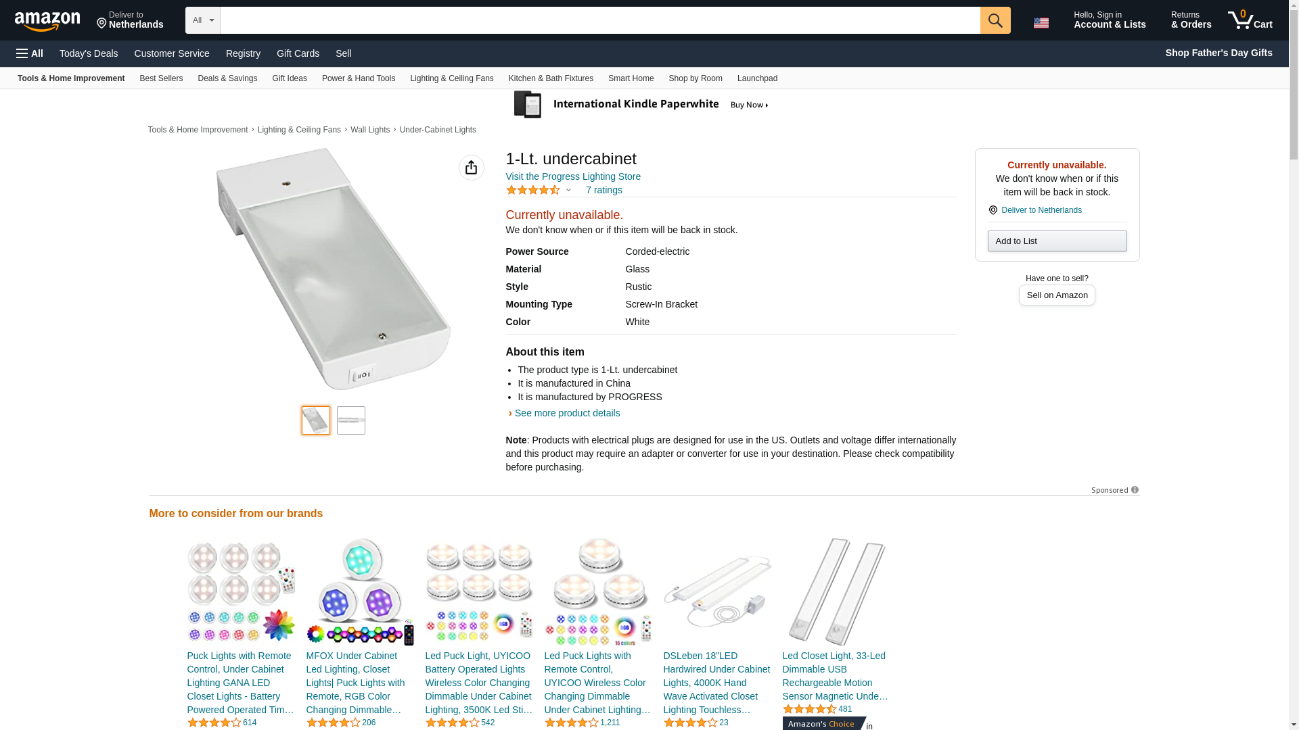This screenshot has height=730, width=1299.
Task: Visit the Progress Lighting Store link
Action: click(x=573, y=176)
